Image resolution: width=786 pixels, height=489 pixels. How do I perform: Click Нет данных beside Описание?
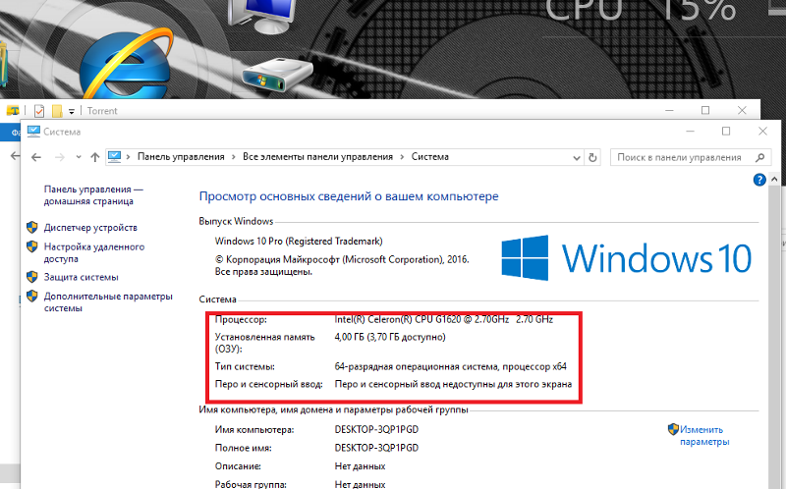coord(360,466)
